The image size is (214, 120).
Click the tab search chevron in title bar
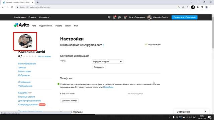(x=192, y=2)
